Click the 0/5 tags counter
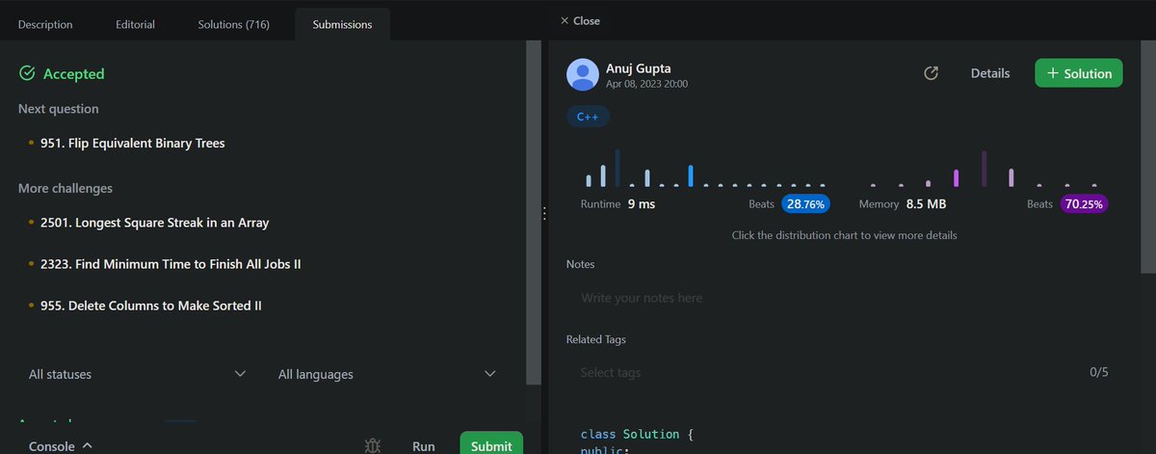This screenshot has height=454, width=1156. [1099, 372]
